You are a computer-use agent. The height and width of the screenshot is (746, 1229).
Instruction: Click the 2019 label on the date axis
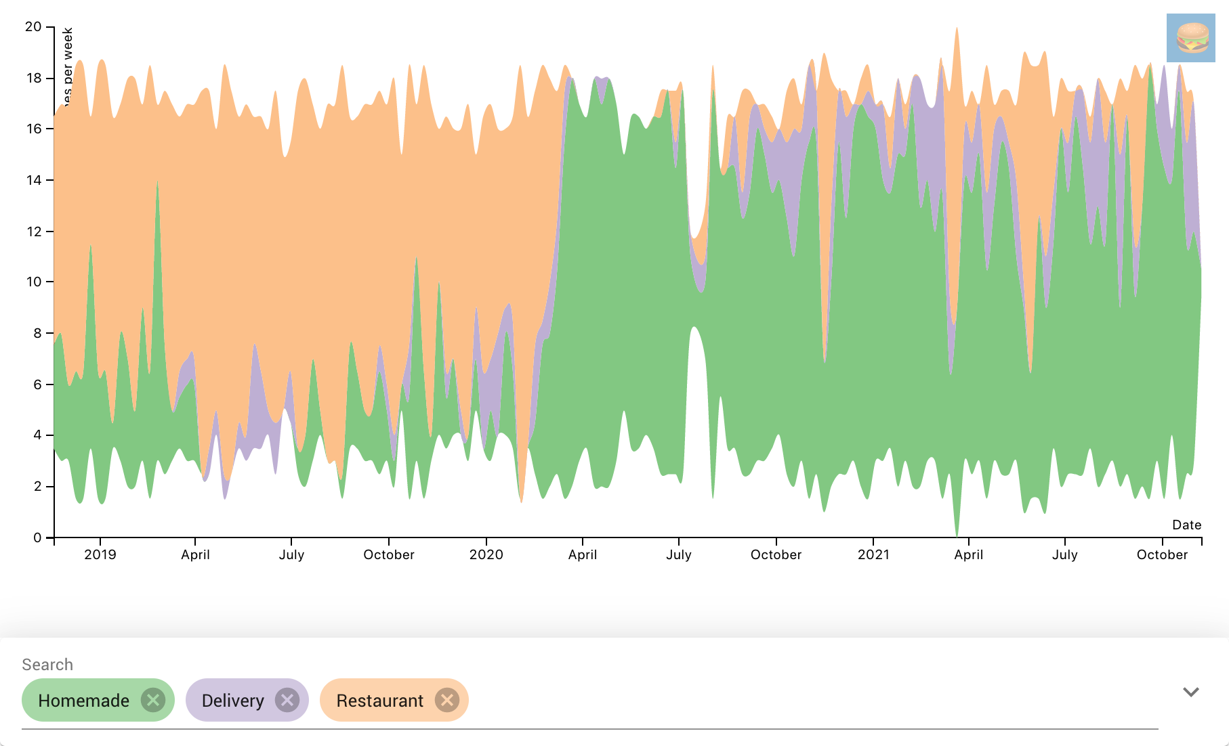click(100, 555)
